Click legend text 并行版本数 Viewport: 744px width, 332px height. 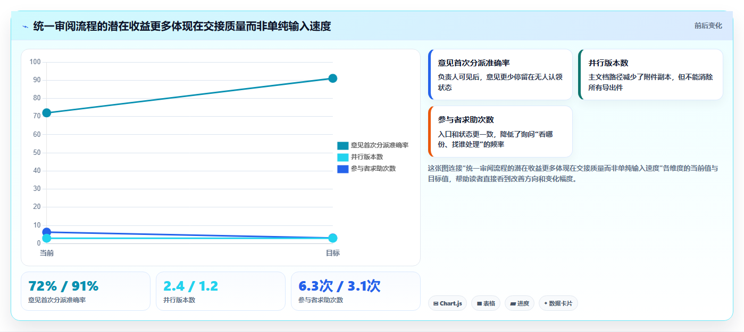click(x=367, y=157)
